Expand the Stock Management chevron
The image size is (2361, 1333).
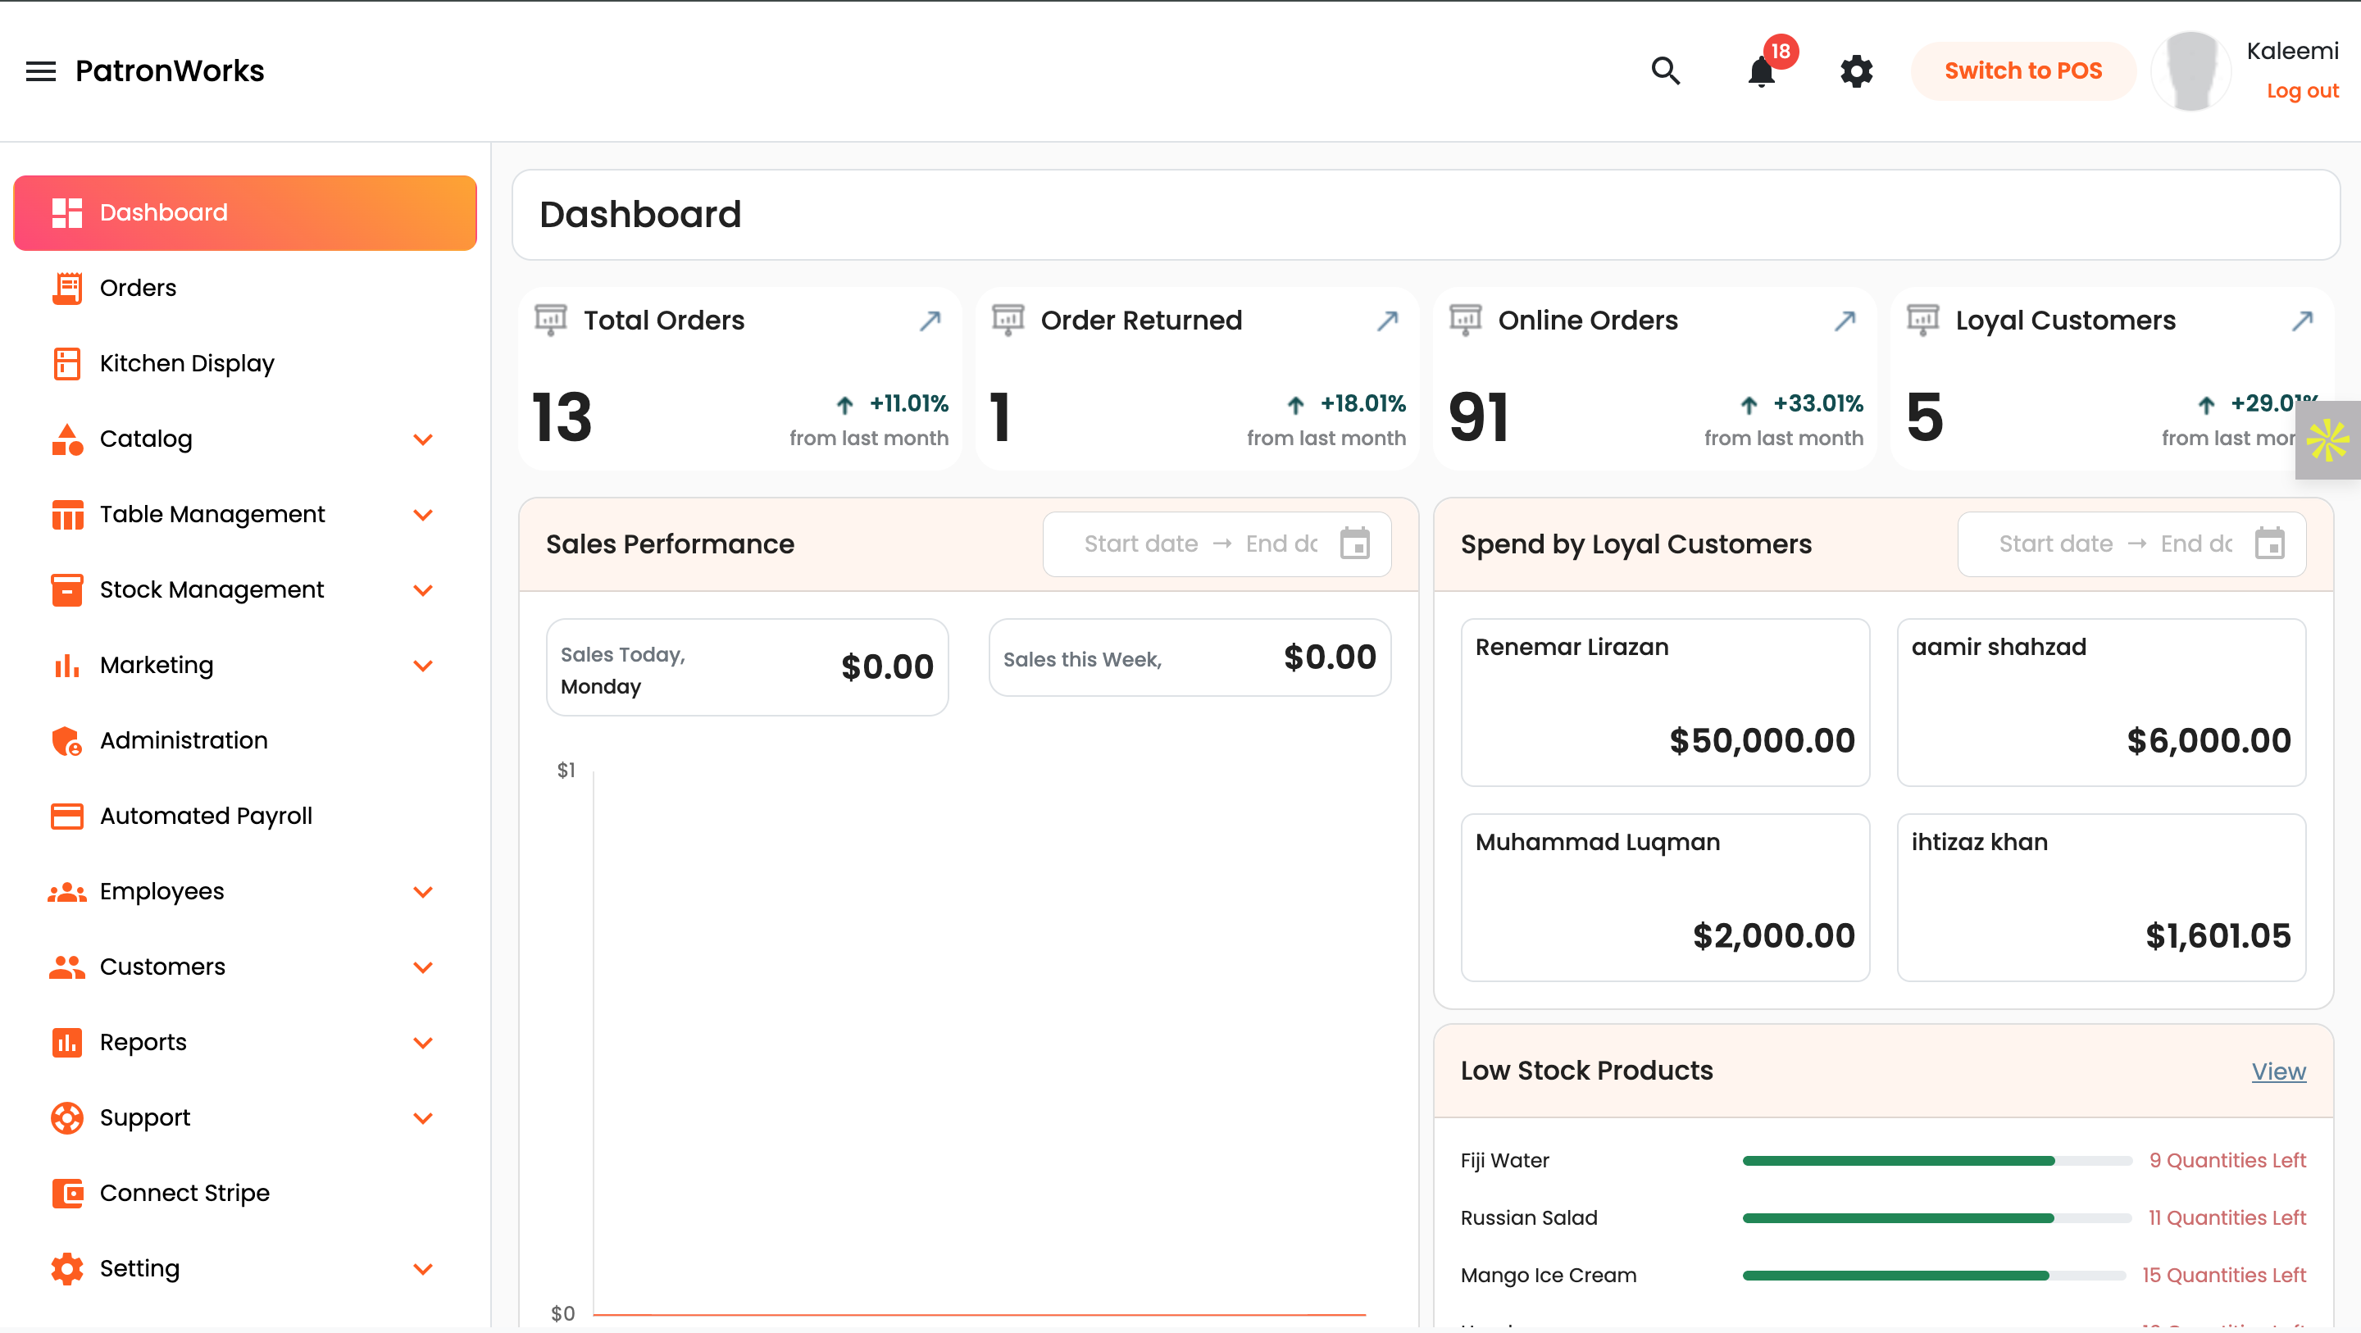point(422,589)
